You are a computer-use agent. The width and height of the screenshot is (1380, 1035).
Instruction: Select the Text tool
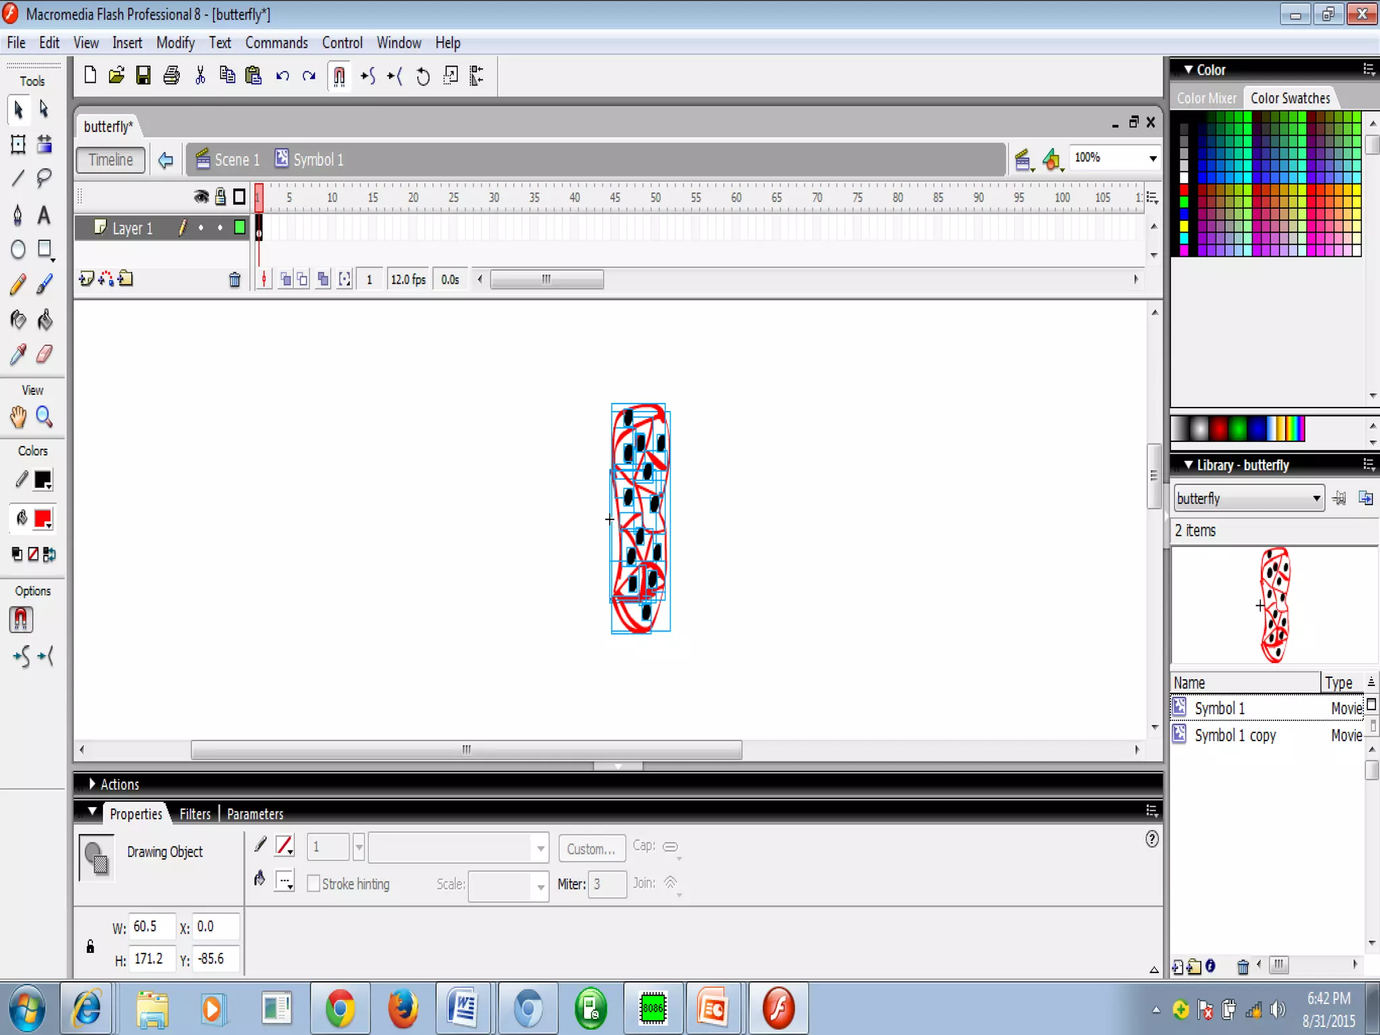44,215
